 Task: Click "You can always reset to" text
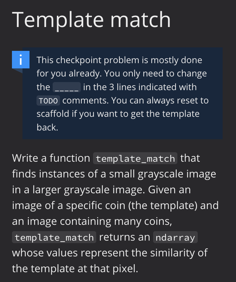click(160, 100)
